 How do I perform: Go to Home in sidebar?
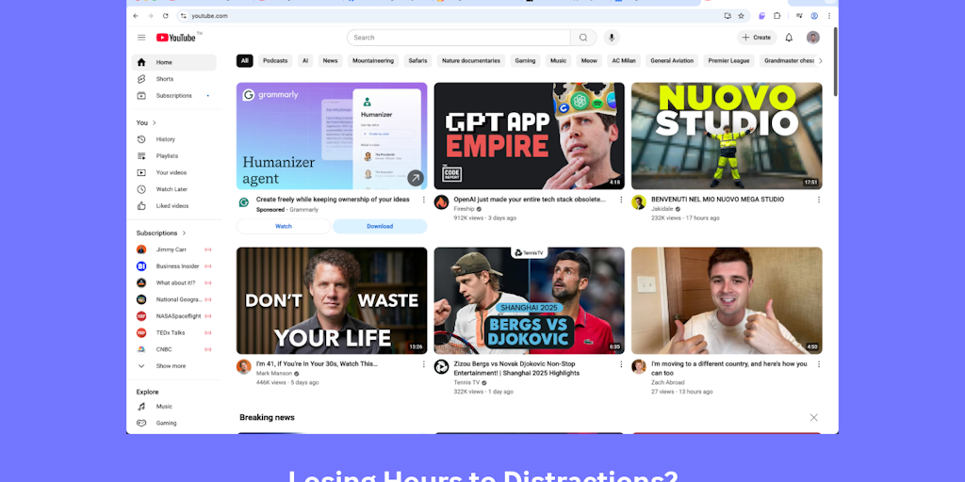coord(173,62)
